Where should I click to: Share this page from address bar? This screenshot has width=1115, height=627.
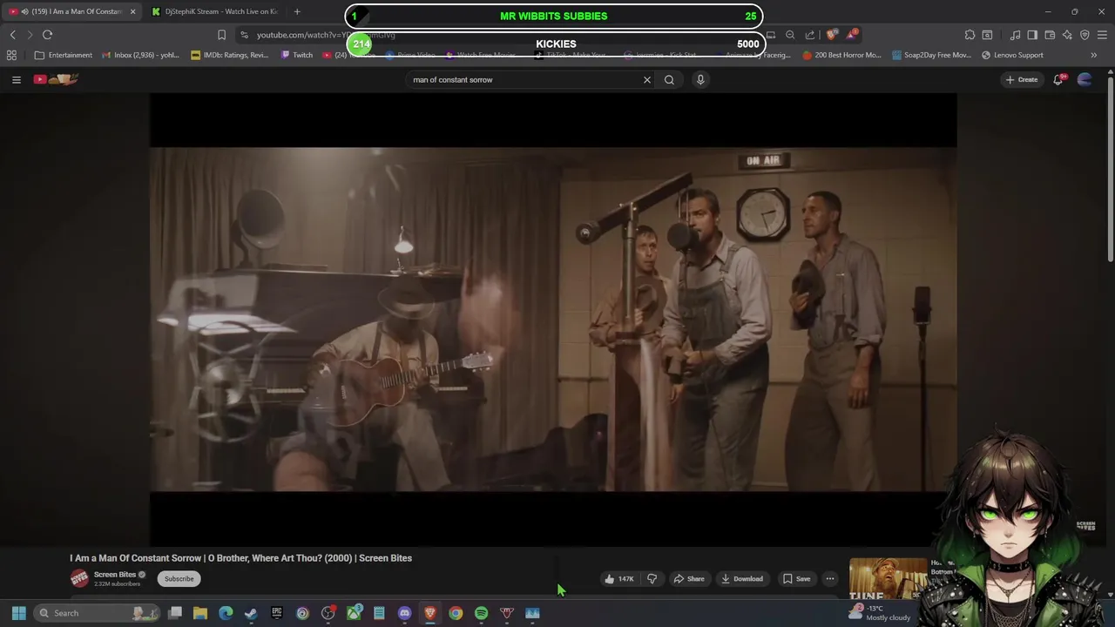click(x=810, y=35)
